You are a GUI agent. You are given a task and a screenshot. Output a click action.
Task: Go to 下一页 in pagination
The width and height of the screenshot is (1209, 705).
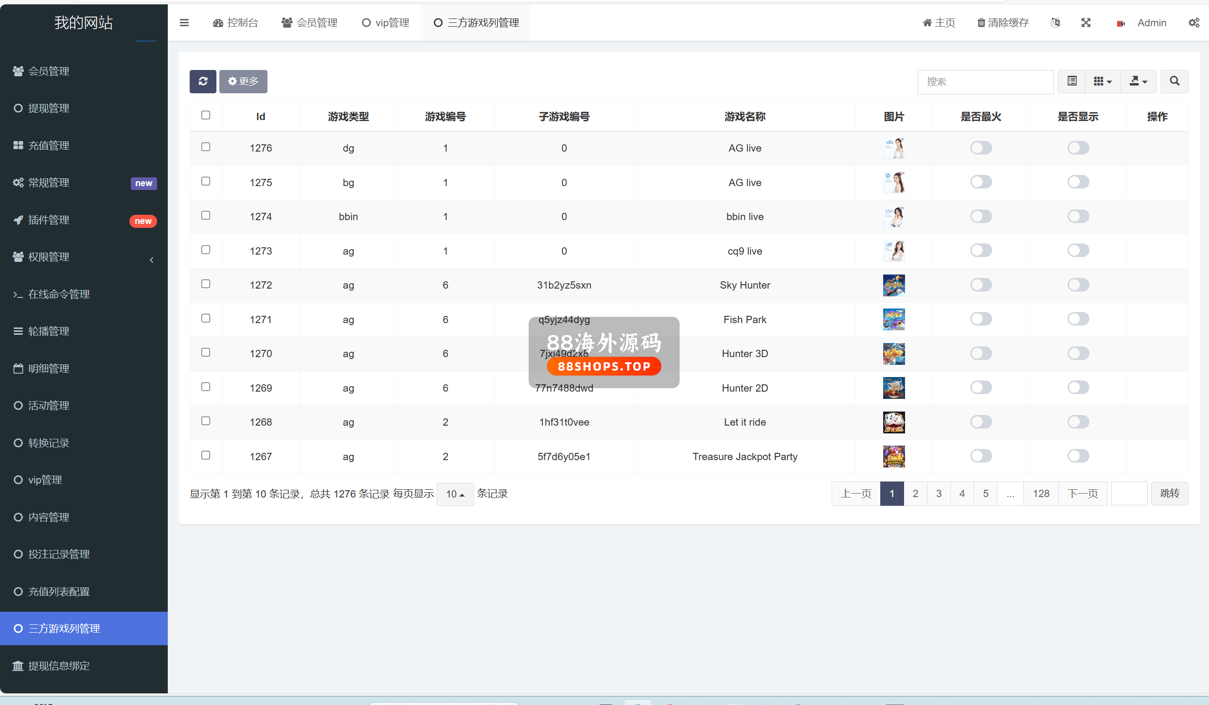(1083, 494)
